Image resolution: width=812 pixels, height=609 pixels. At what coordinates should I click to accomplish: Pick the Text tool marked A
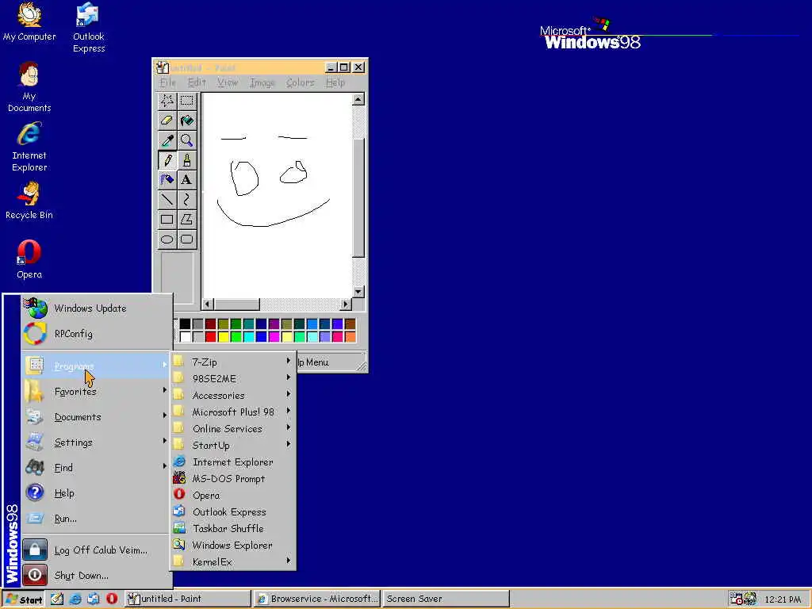[x=186, y=180]
